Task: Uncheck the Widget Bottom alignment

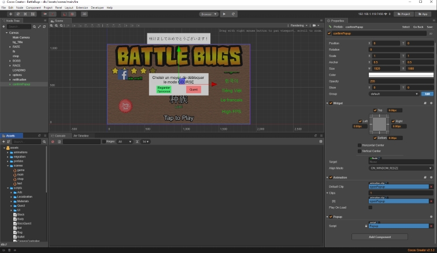Action: [375, 138]
